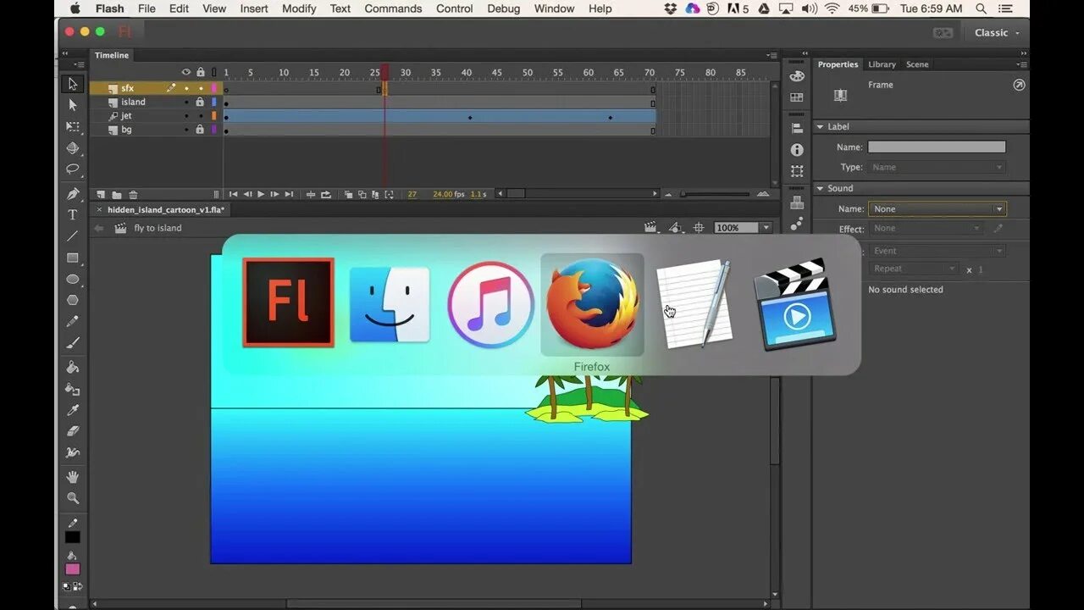The height and width of the screenshot is (610, 1084).
Task: Toggle visibility dot of sfx layer
Action: 186,88
